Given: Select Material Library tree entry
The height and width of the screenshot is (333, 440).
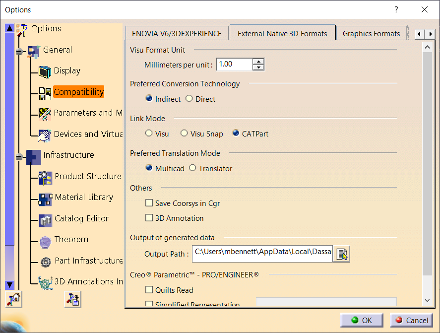Looking at the screenshot, I should tap(84, 198).
